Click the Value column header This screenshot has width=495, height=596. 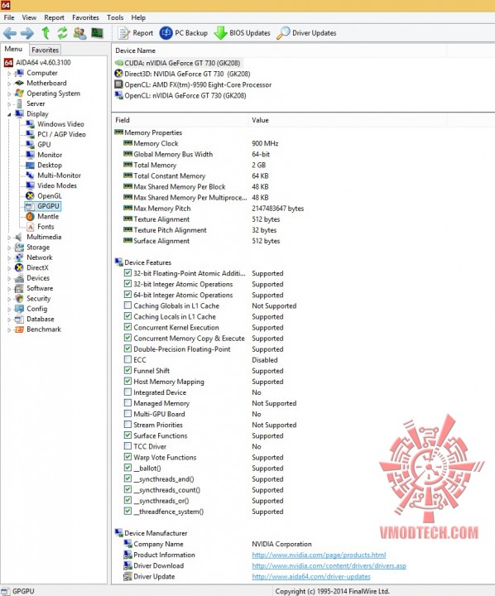pyautogui.click(x=347, y=120)
